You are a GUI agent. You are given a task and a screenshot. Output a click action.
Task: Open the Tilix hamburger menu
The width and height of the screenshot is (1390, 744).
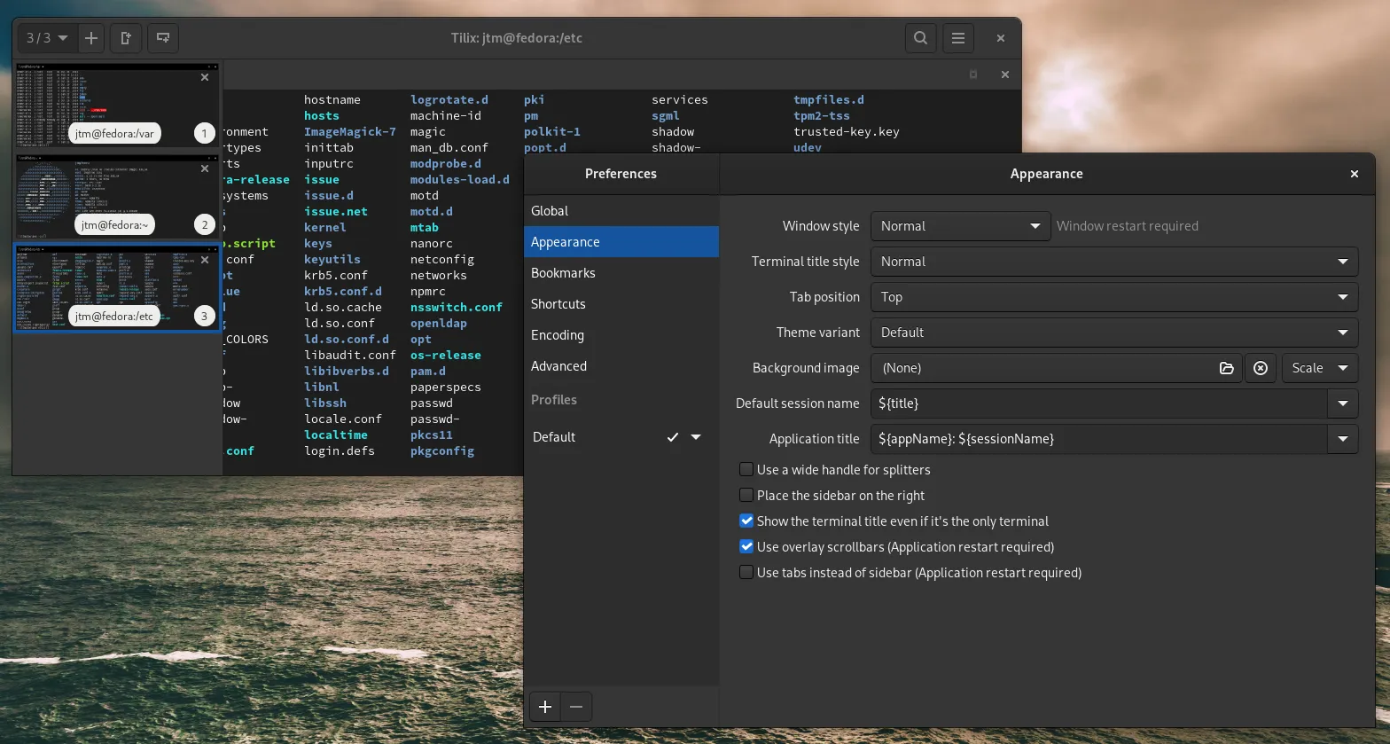(957, 38)
